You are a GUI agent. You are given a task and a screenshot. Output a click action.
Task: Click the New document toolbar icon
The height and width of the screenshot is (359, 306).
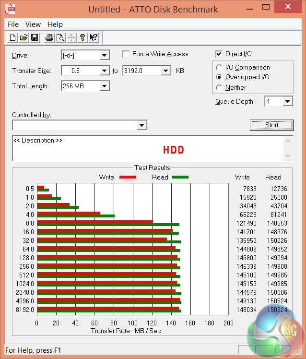(13, 37)
